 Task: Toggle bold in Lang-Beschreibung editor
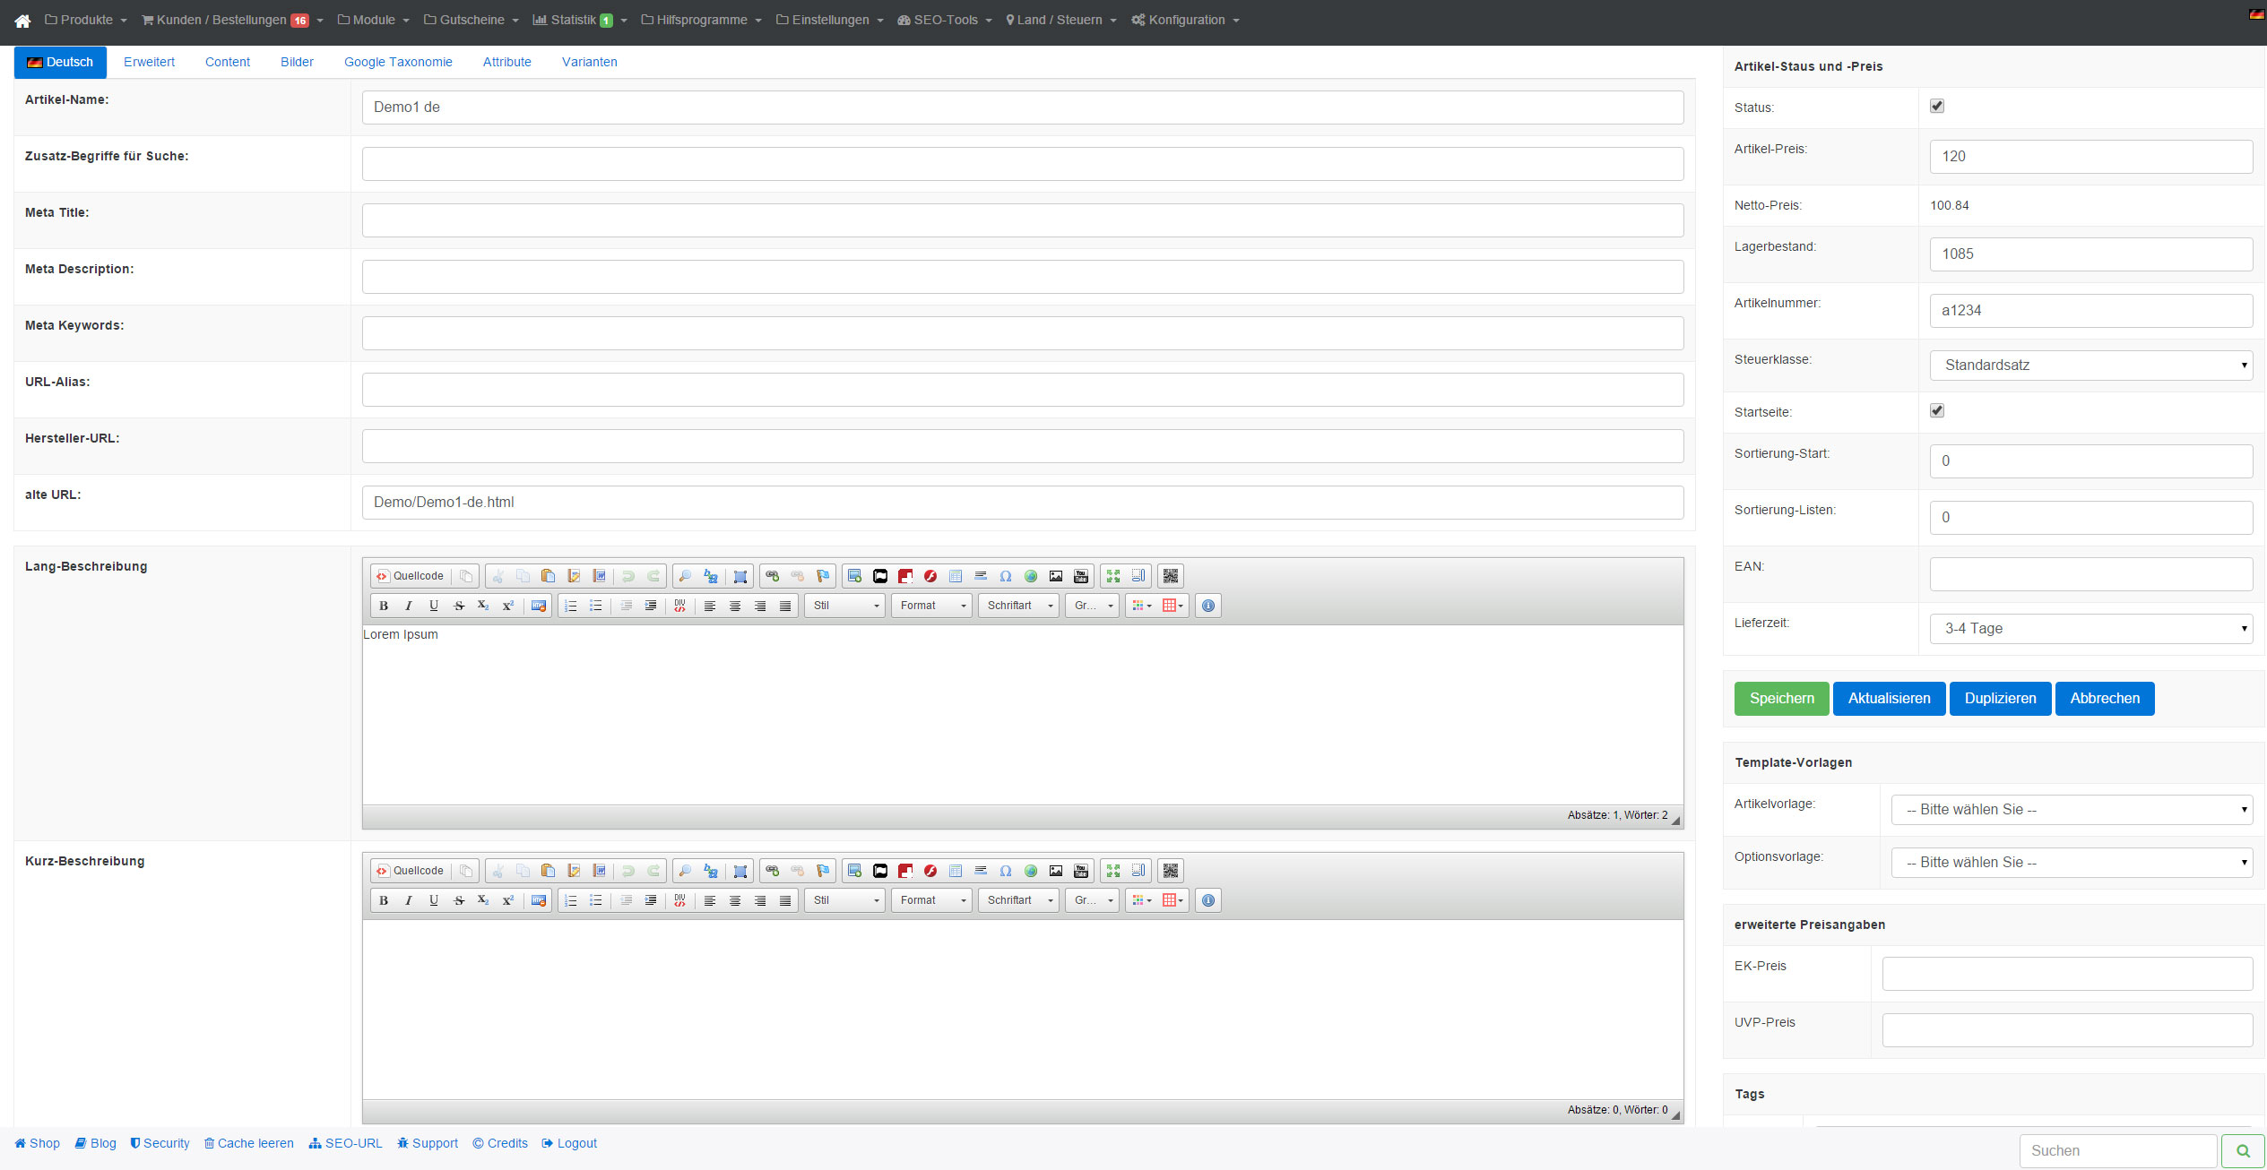384,606
